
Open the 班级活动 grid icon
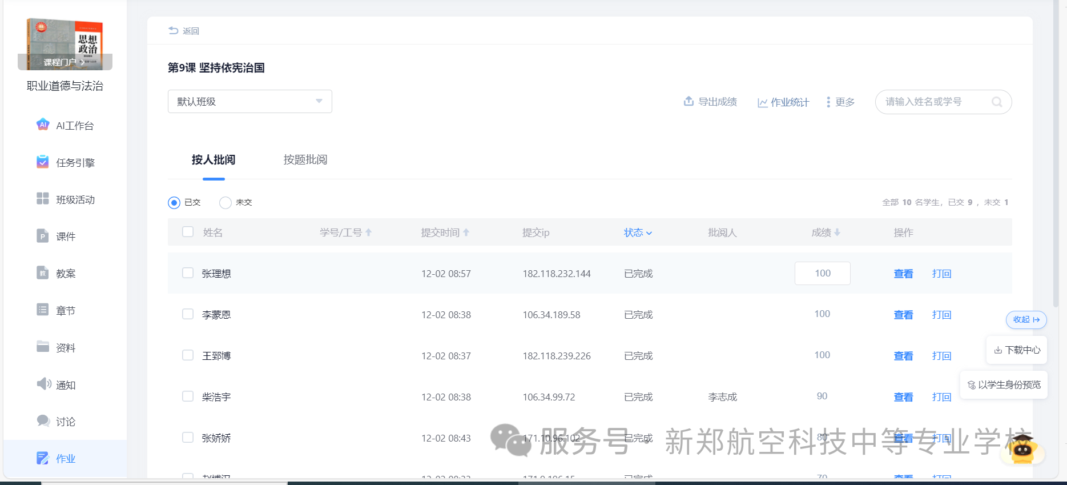pyautogui.click(x=43, y=198)
